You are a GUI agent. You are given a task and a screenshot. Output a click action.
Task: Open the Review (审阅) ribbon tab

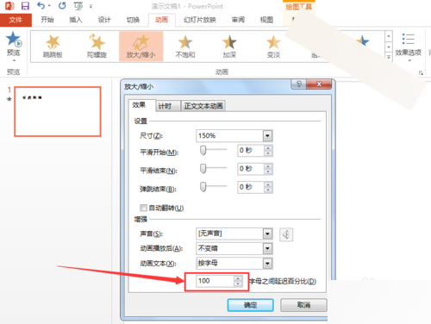point(238,20)
